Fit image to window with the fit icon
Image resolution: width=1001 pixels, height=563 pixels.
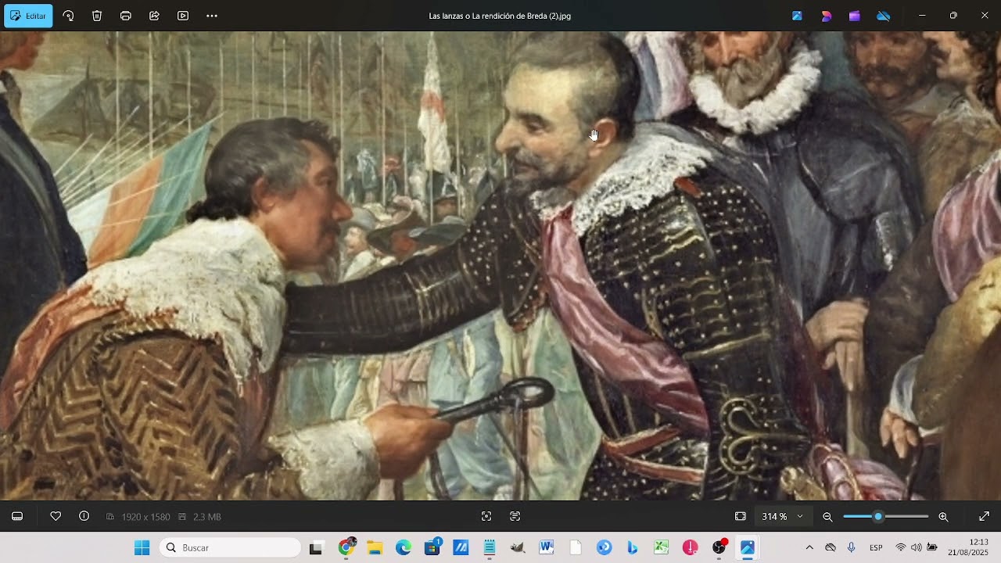pyautogui.click(x=741, y=516)
